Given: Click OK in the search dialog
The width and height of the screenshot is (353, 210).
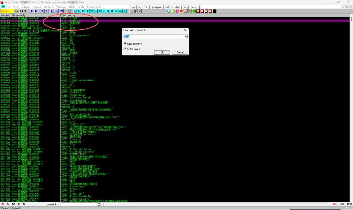Looking at the screenshot, I should (162, 52).
